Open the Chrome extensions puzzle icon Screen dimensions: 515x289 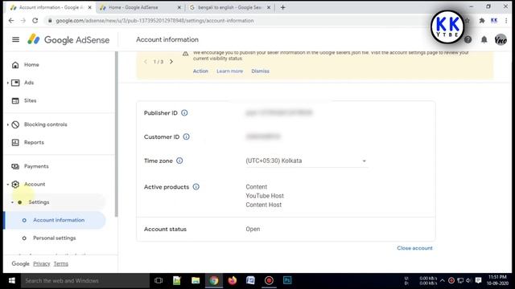coord(481,21)
